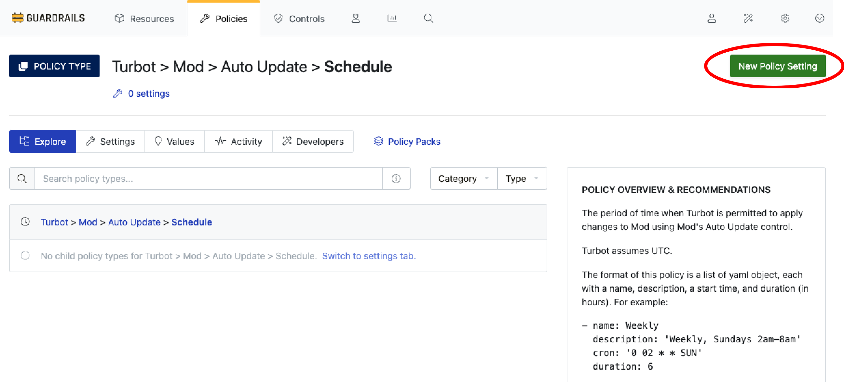Open workspace settings via the gear icon

pyautogui.click(x=785, y=19)
